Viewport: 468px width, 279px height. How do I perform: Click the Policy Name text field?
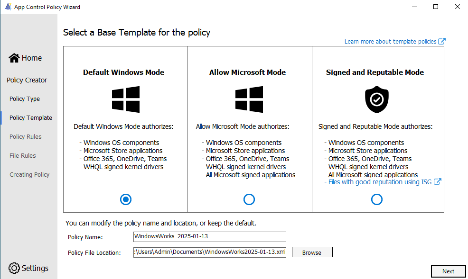point(210,236)
